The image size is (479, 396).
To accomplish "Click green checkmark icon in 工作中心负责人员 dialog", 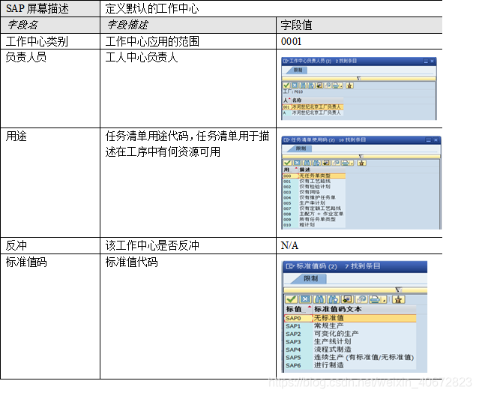I will (286, 85).
